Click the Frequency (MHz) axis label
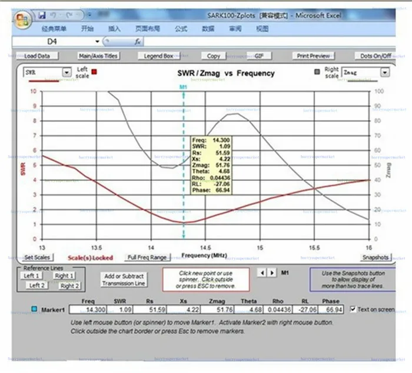This screenshot has width=412, height=373. pos(204,255)
